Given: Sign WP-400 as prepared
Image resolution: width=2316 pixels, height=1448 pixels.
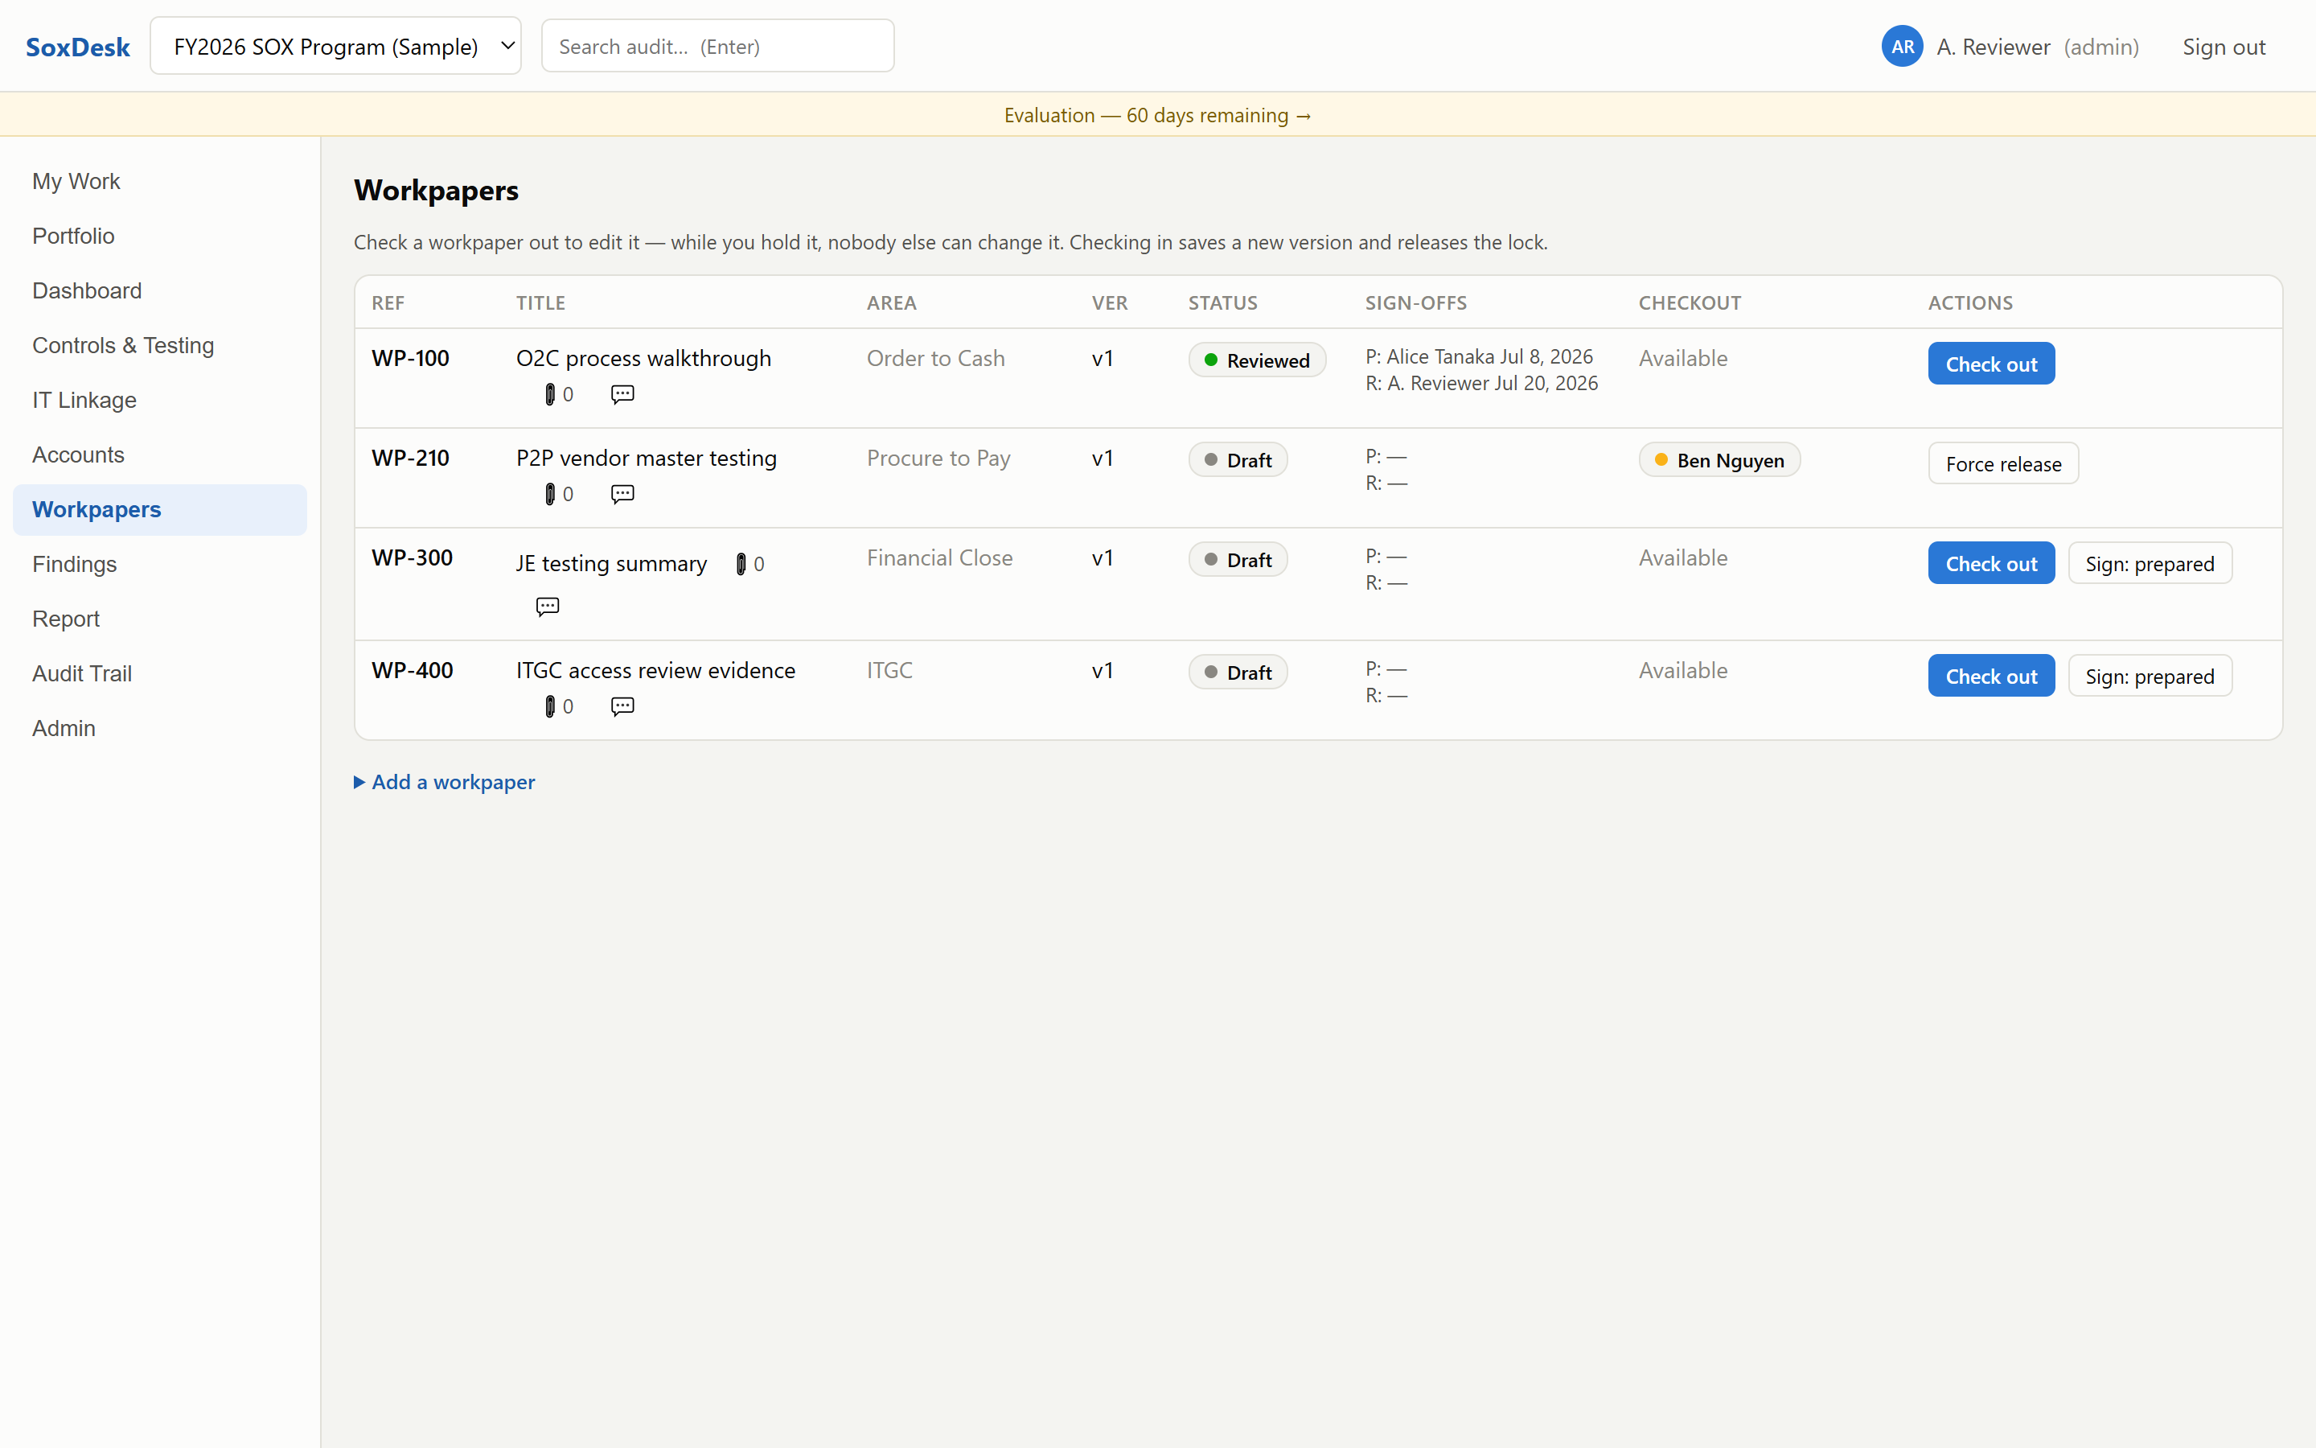Looking at the screenshot, I should [2150, 676].
